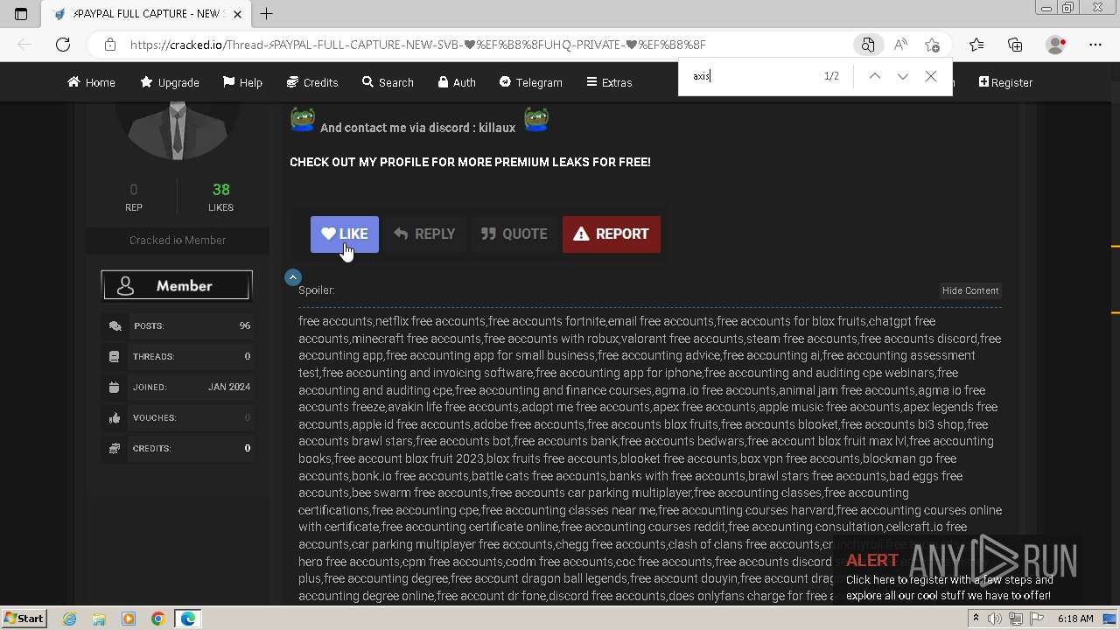Click the user avatar image
The image size is (1120, 630).
178,131
